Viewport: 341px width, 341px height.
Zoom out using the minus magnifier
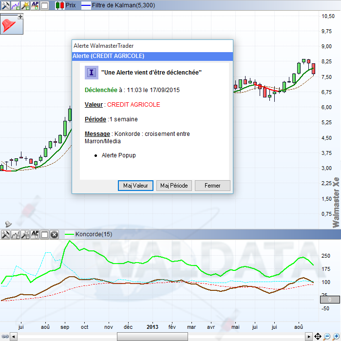[327, 337]
